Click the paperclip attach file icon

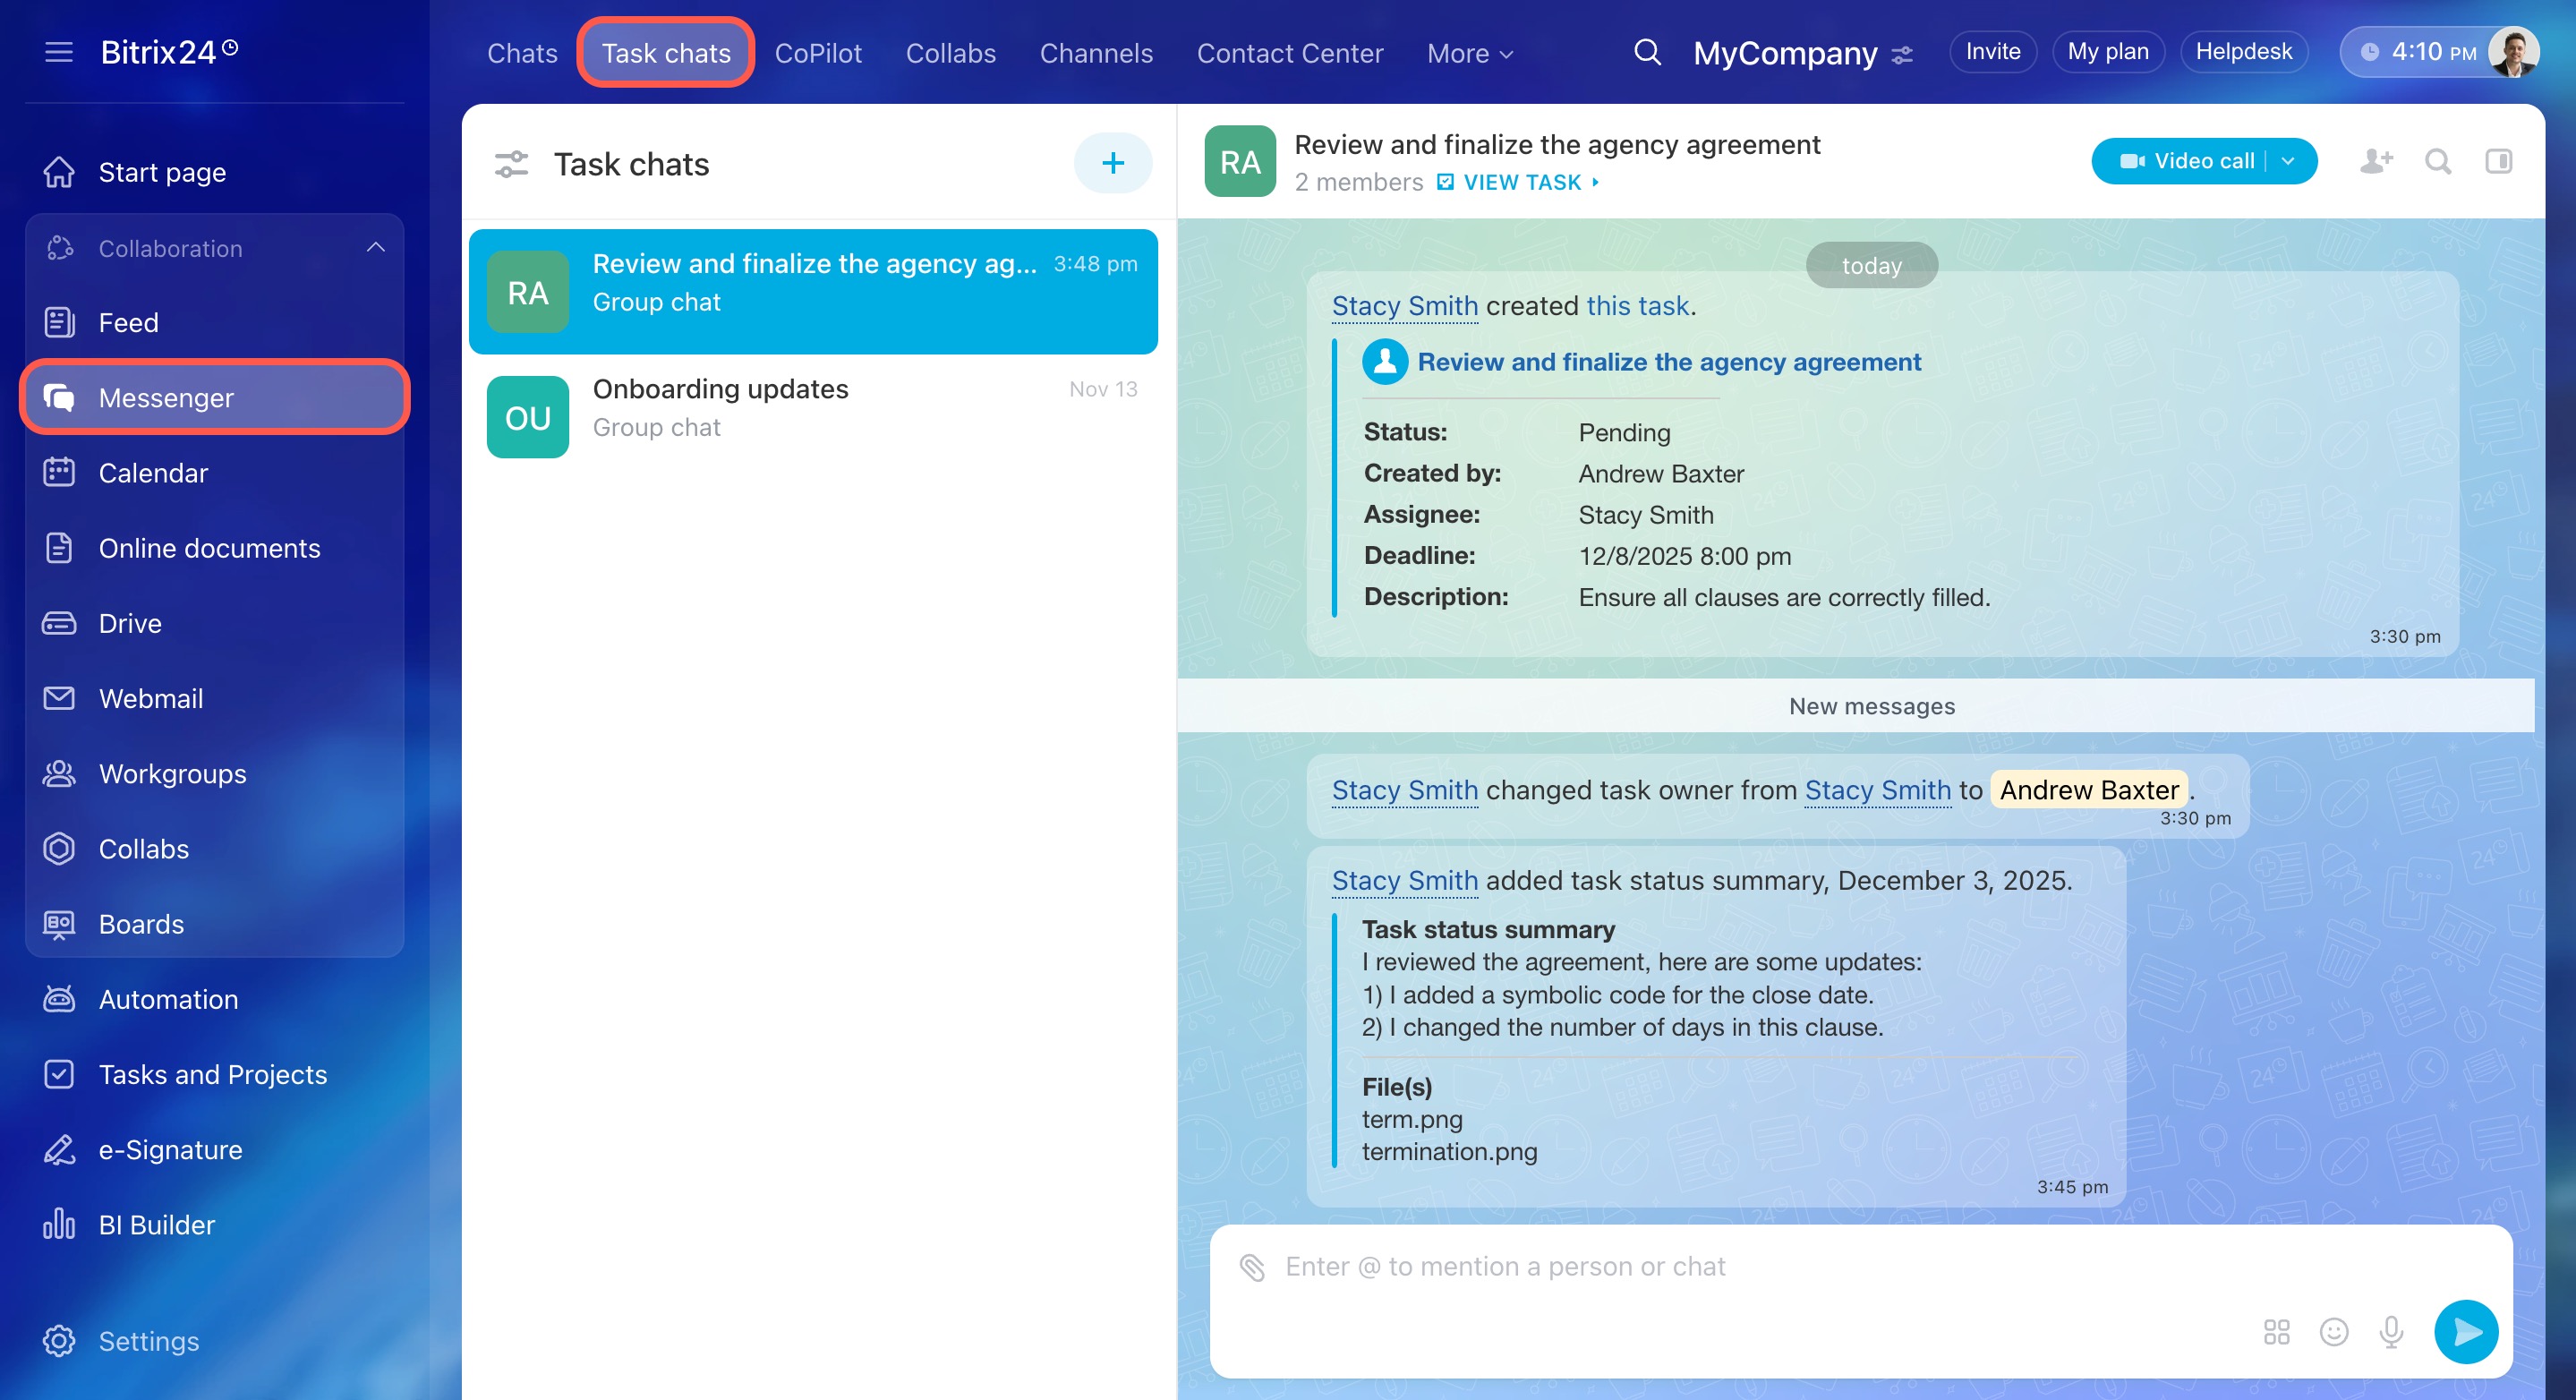pos(1252,1267)
